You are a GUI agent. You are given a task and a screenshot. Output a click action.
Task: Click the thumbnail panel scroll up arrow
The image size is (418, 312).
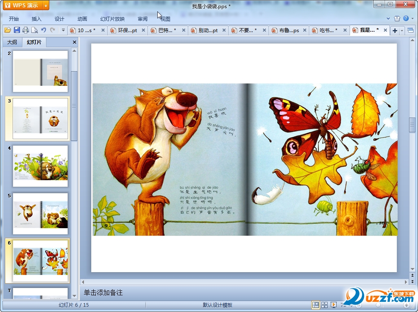coord(75,50)
